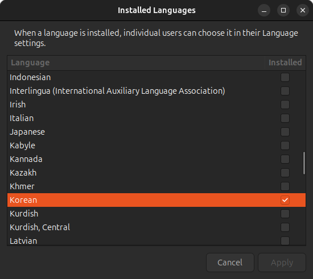This screenshot has height=279, width=313.
Task: Select the Irish row text
Action: [18, 105]
